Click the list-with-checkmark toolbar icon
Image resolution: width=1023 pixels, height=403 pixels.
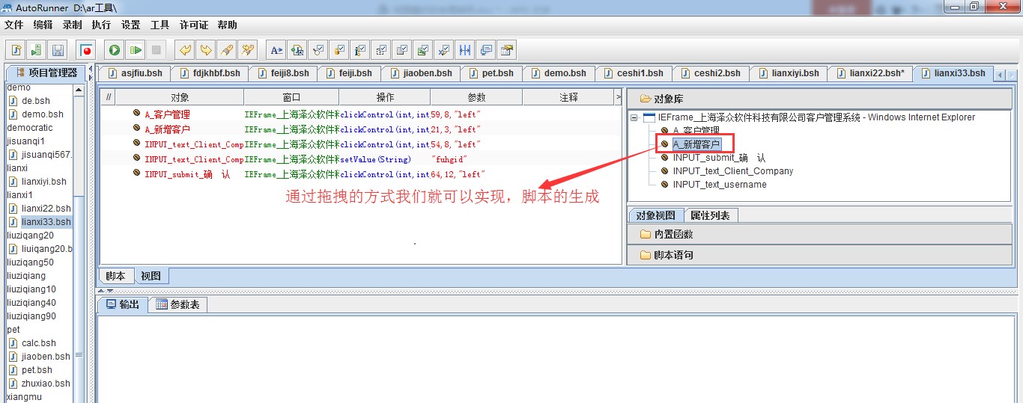[402, 50]
